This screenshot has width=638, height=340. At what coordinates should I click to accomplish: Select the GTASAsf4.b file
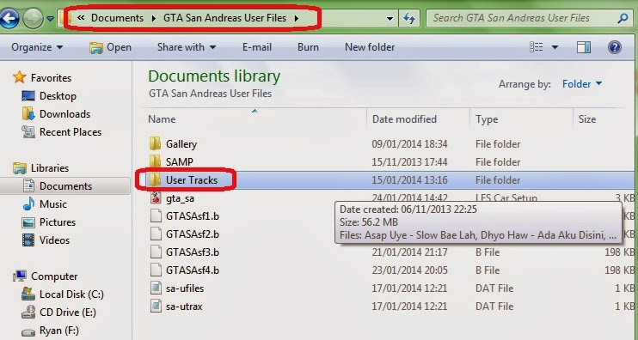click(193, 270)
